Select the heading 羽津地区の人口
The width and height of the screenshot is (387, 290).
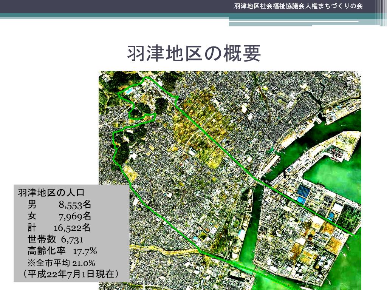(51, 193)
